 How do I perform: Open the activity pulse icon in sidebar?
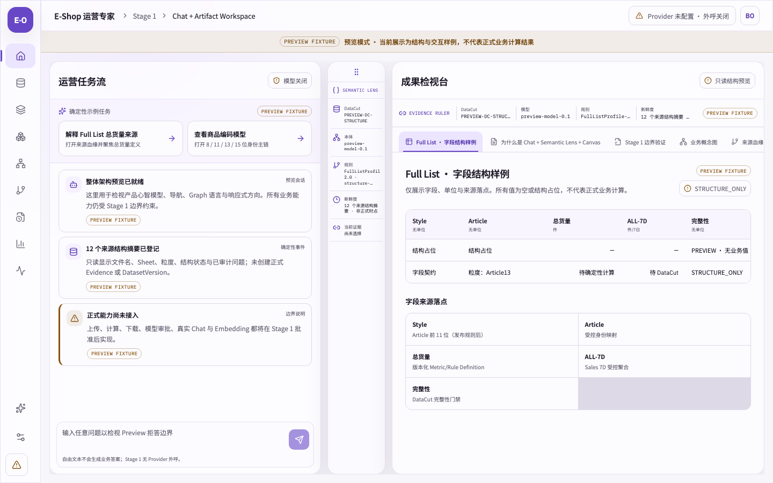(x=20, y=270)
